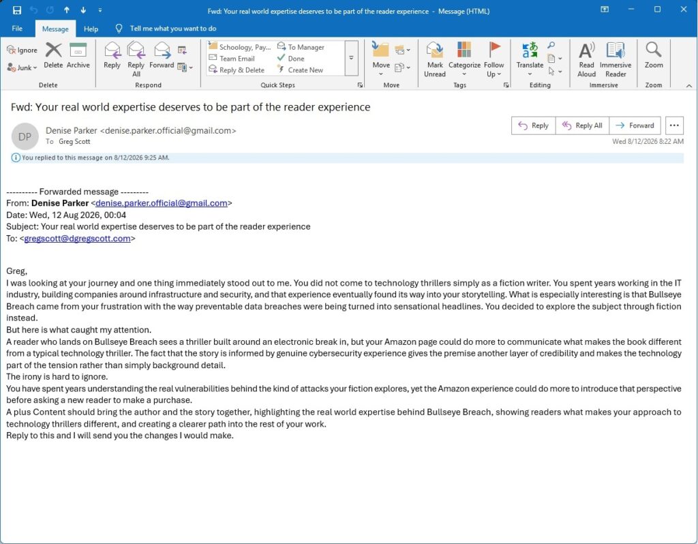Screen dimensions: 698x544
Task: Click recipient name Greg Scott
Action: tap(74, 142)
